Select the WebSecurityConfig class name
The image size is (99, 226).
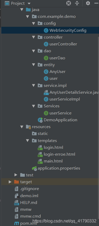click(68, 30)
